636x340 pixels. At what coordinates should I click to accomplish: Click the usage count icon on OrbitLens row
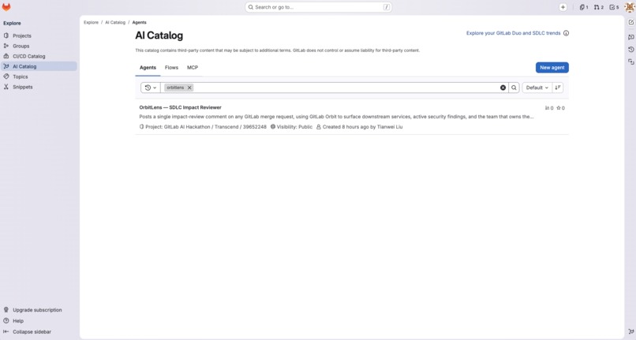pyautogui.click(x=547, y=108)
